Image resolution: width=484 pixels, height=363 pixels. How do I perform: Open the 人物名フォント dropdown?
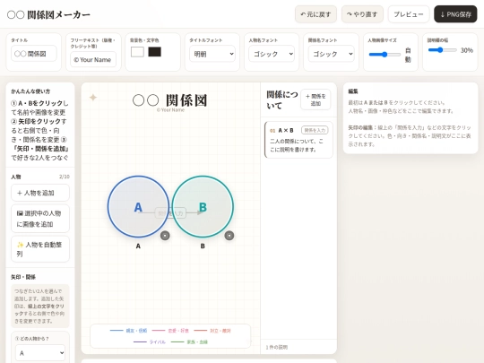(x=272, y=54)
